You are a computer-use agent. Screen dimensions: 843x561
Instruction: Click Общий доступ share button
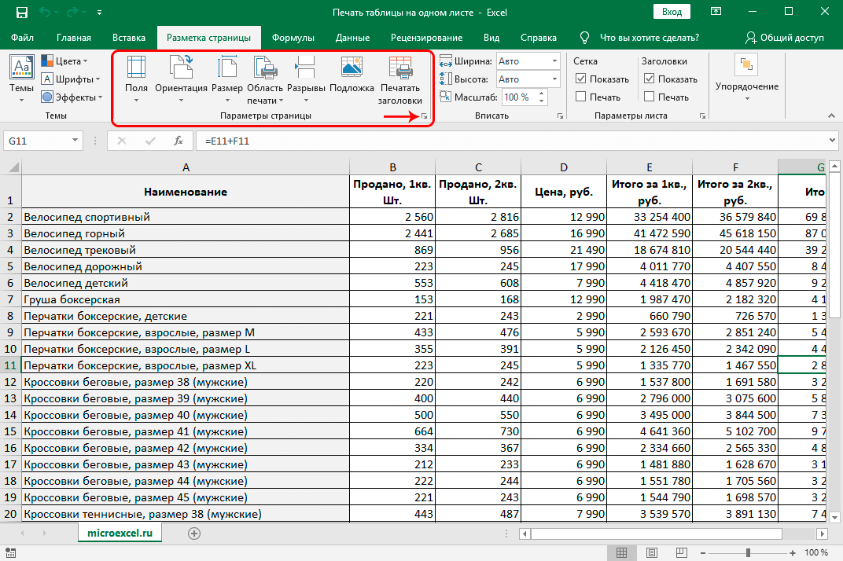click(x=785, y=38)
